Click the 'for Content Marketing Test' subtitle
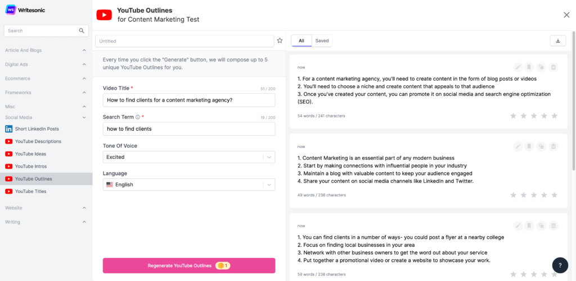 point(158,20)
